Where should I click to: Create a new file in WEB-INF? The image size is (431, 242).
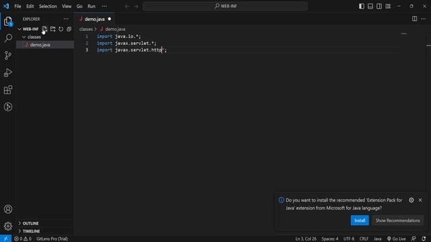point(45,29)
